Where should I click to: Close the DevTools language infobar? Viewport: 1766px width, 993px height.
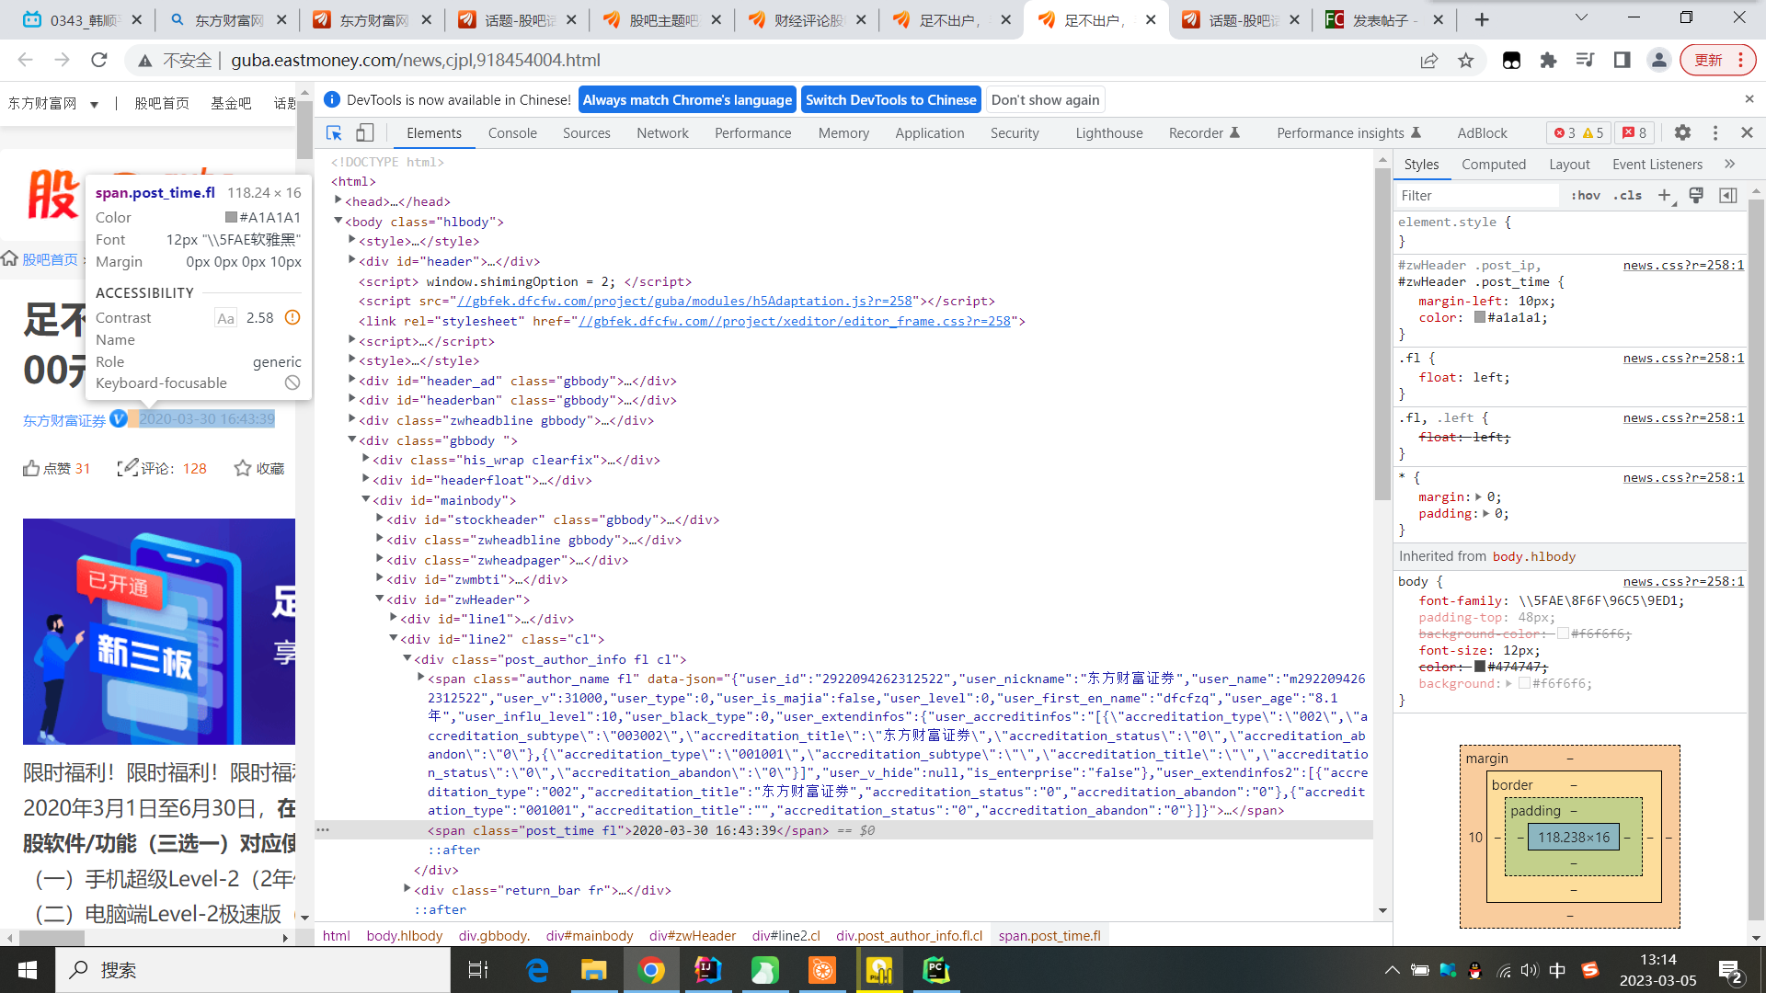1749,99
